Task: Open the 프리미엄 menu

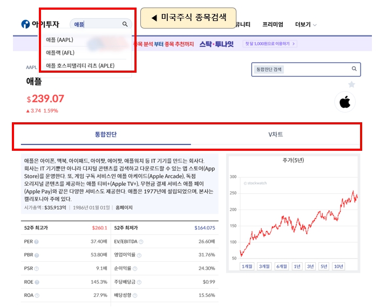Action: [273, 24]
